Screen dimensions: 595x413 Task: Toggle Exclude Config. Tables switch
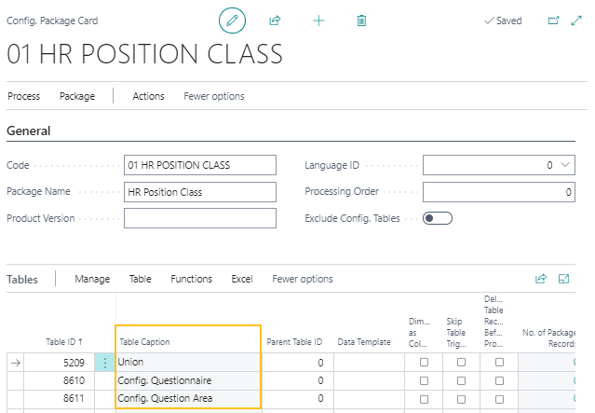point(437,218)
